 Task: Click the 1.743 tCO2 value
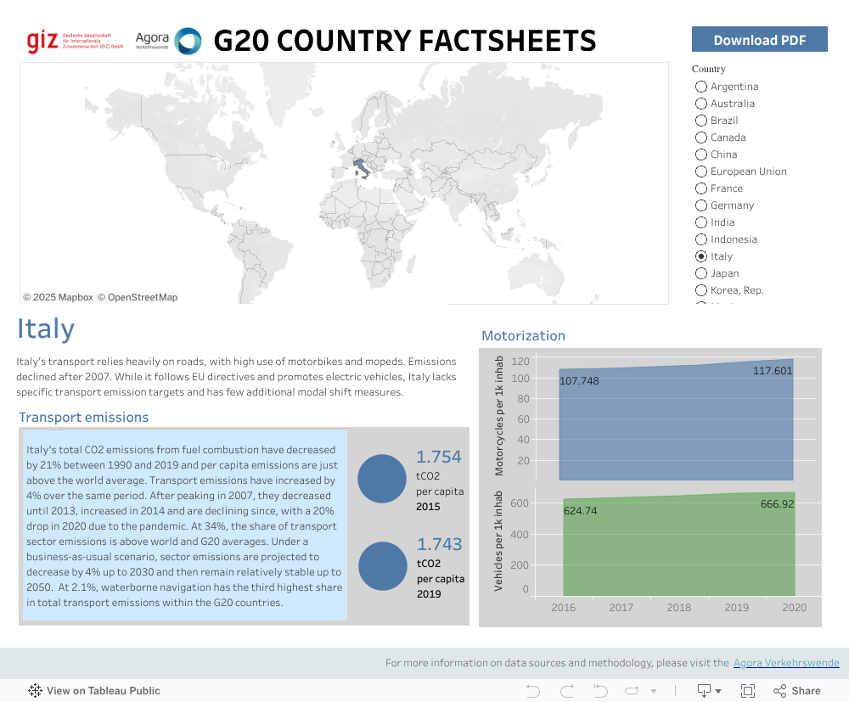click(x=439, y=544)
